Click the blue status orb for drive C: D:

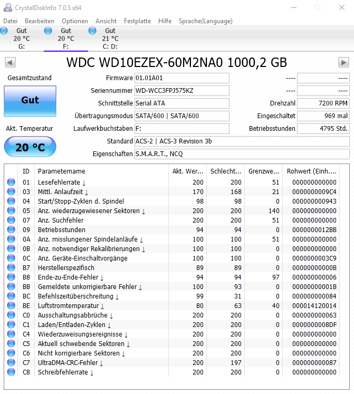[92, 31]
